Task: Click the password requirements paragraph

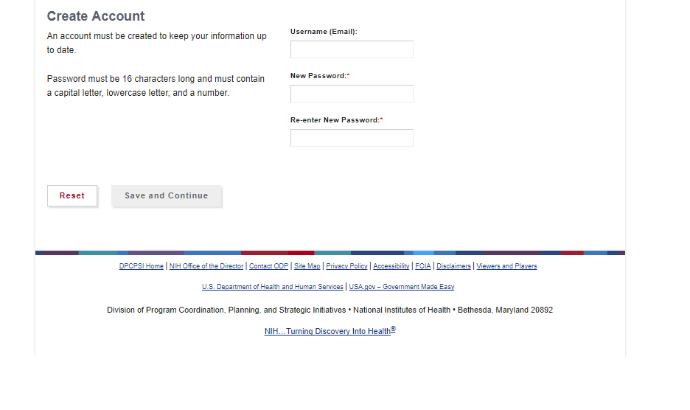Action: 156,86
